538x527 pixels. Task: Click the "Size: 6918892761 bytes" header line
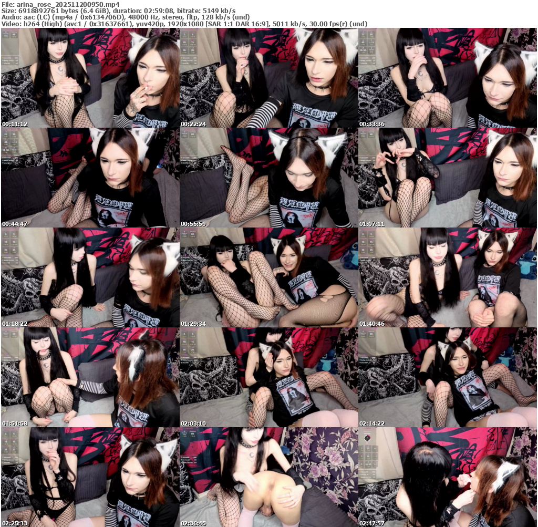[x=118, y=11]
